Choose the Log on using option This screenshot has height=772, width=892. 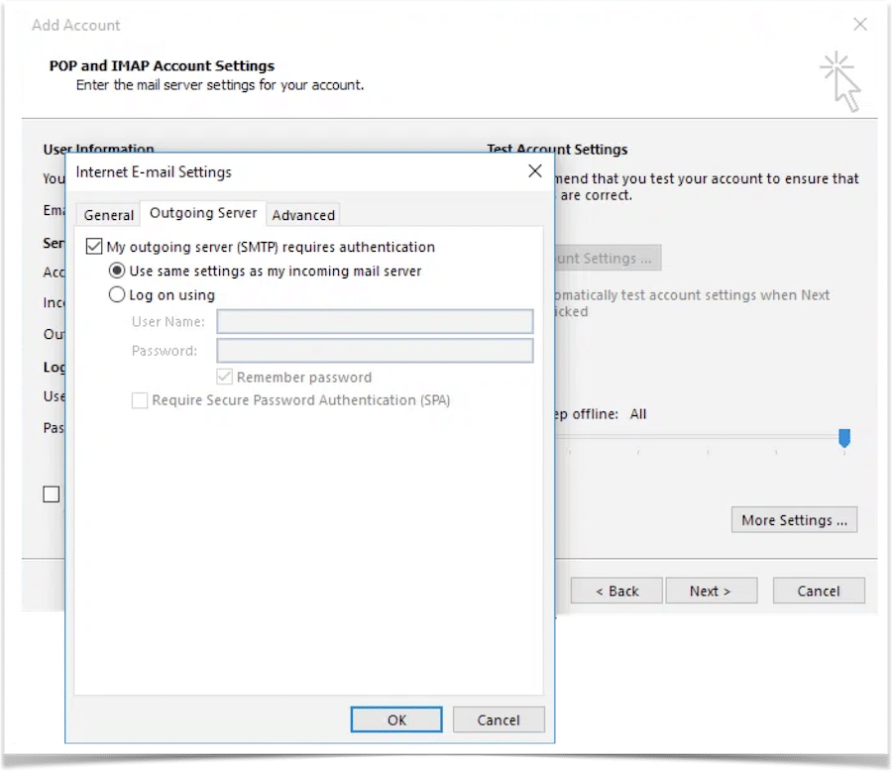[118, 294]
